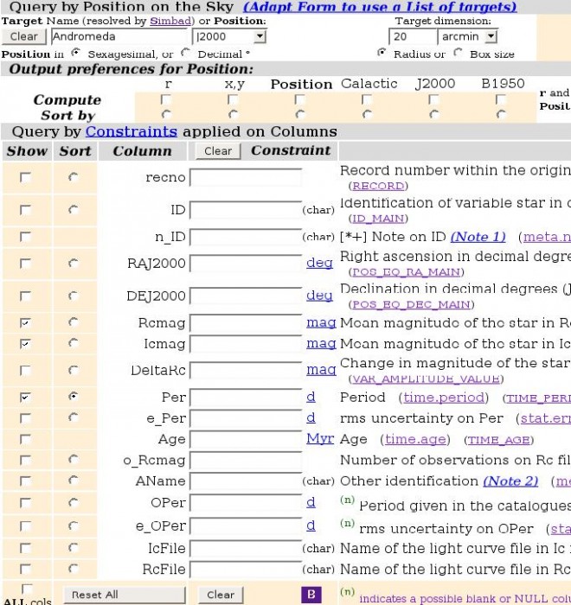Check the Show box for recno
Screen dimensions: 571x605
[x=26, y=177]
